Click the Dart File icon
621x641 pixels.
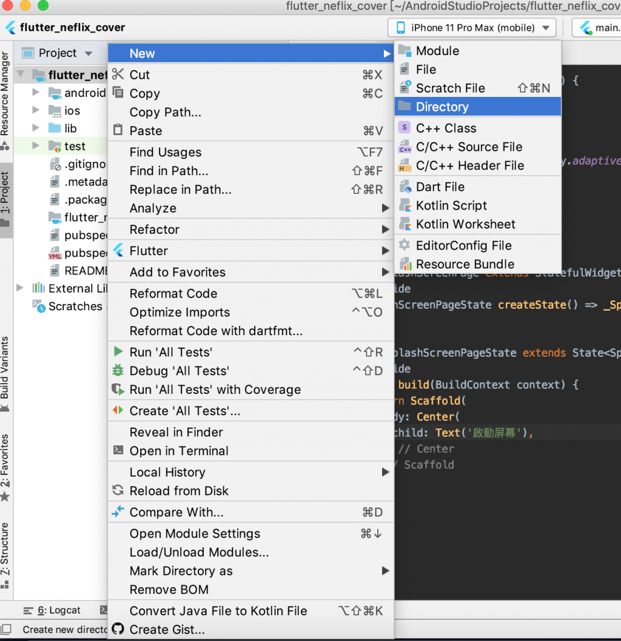pos(405,187)
